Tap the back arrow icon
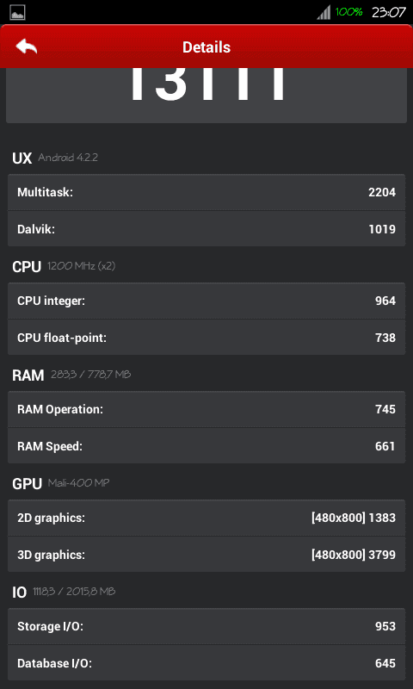413x689 pixels. 26,47
